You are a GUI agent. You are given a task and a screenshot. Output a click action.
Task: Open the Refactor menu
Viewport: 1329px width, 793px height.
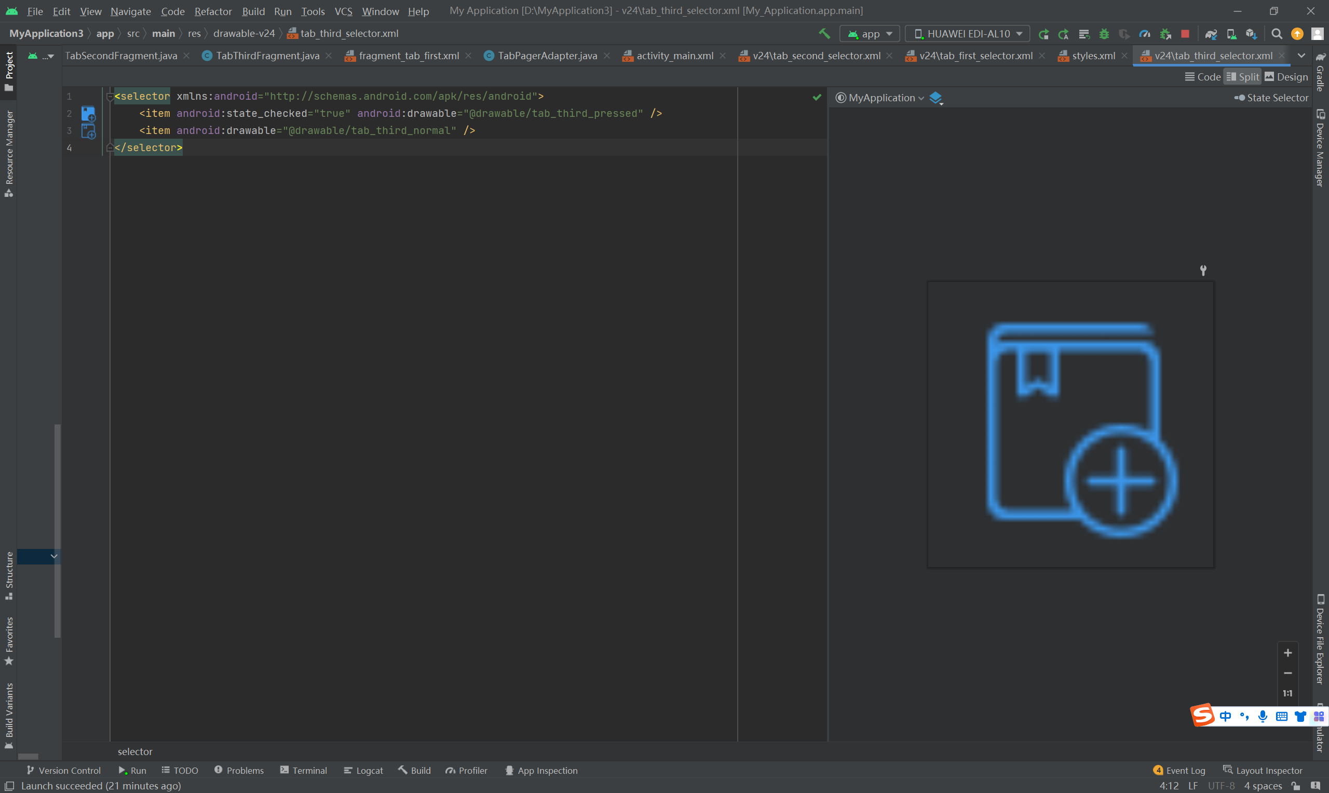(x=213, y=11)
